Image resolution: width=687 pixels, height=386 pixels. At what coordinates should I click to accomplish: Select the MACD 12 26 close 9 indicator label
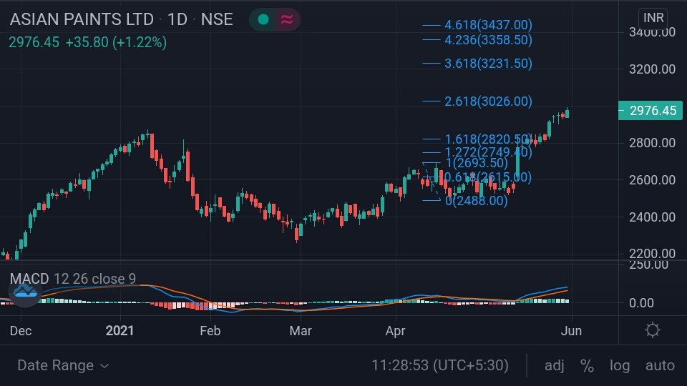pos(73,278)
